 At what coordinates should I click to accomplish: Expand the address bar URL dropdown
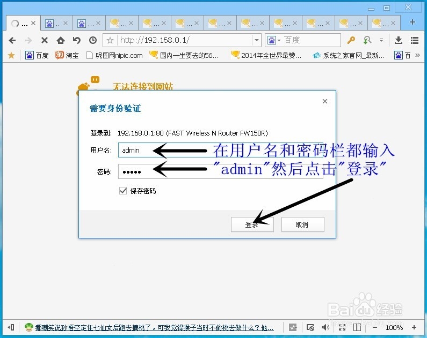257,41
